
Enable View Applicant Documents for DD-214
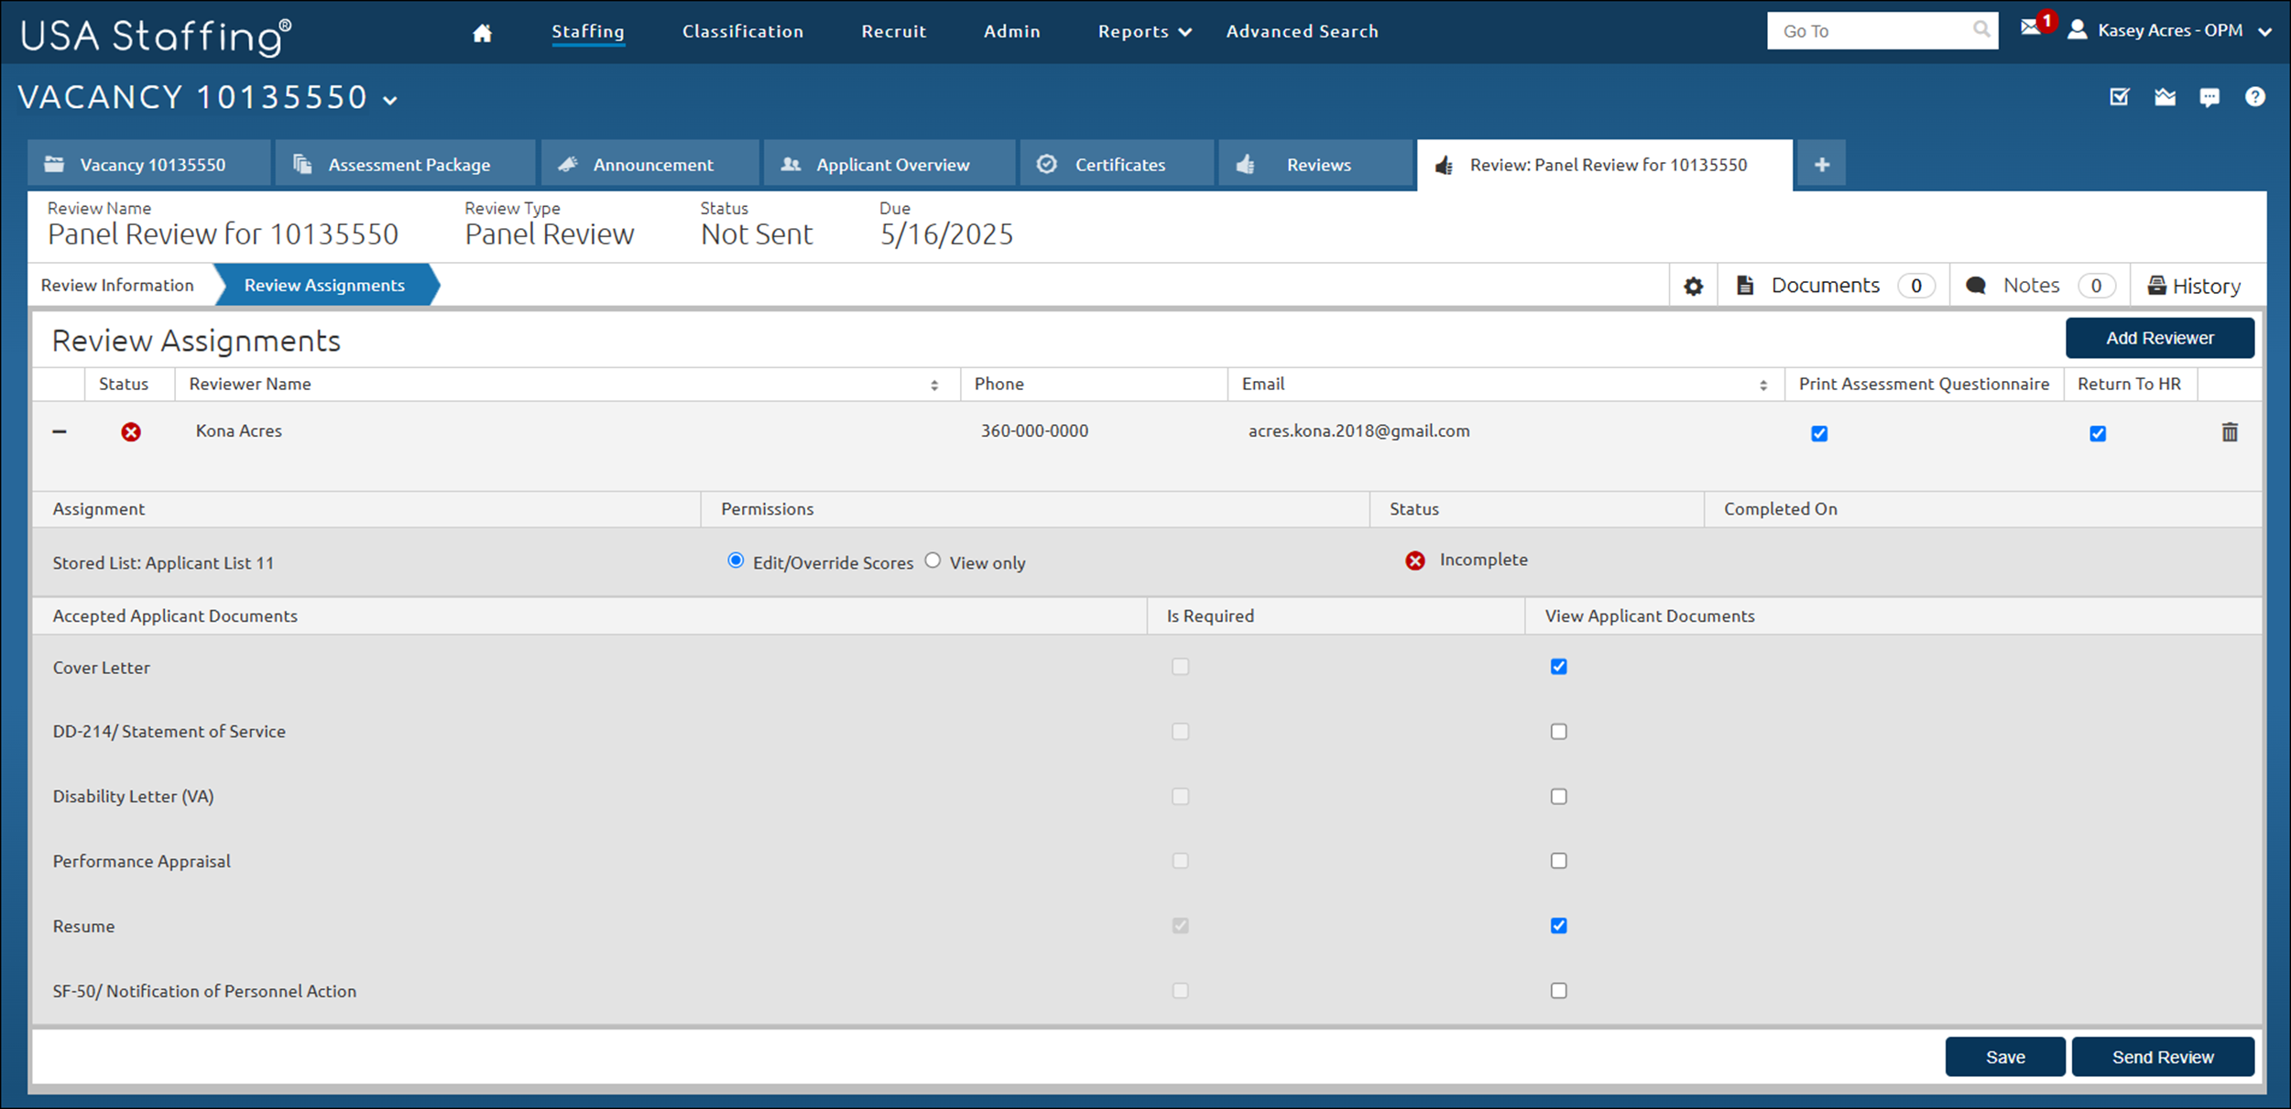point(1558,732)
